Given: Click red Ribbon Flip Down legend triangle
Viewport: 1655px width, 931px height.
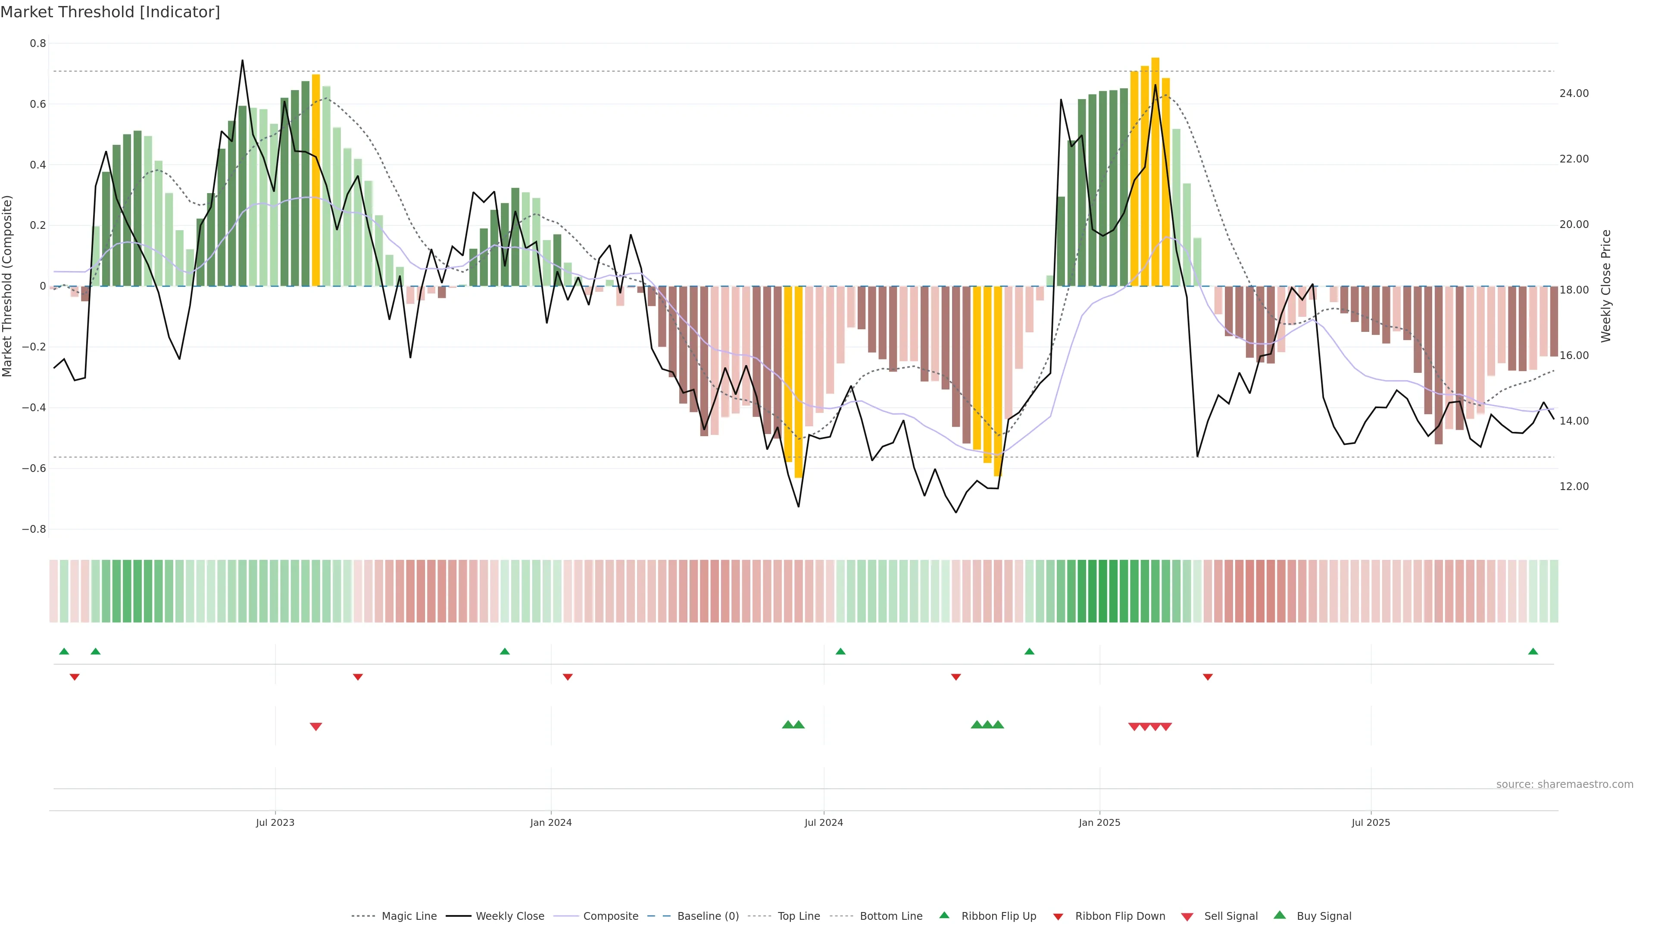Looking at the screenshot, I should pyautogui.click(x=1058, y=917).
